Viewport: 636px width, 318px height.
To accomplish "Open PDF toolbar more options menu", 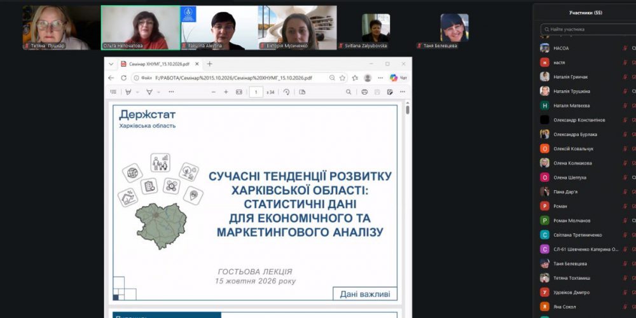I will [403, 92].
